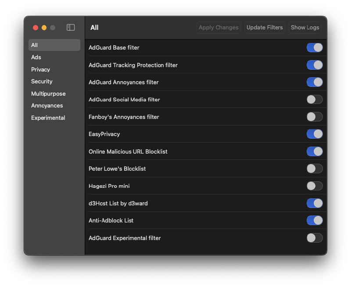Turn off AdGuard Tracking Protection filter
The width and height of the screenshot is (351, 287).
(314, 65)
